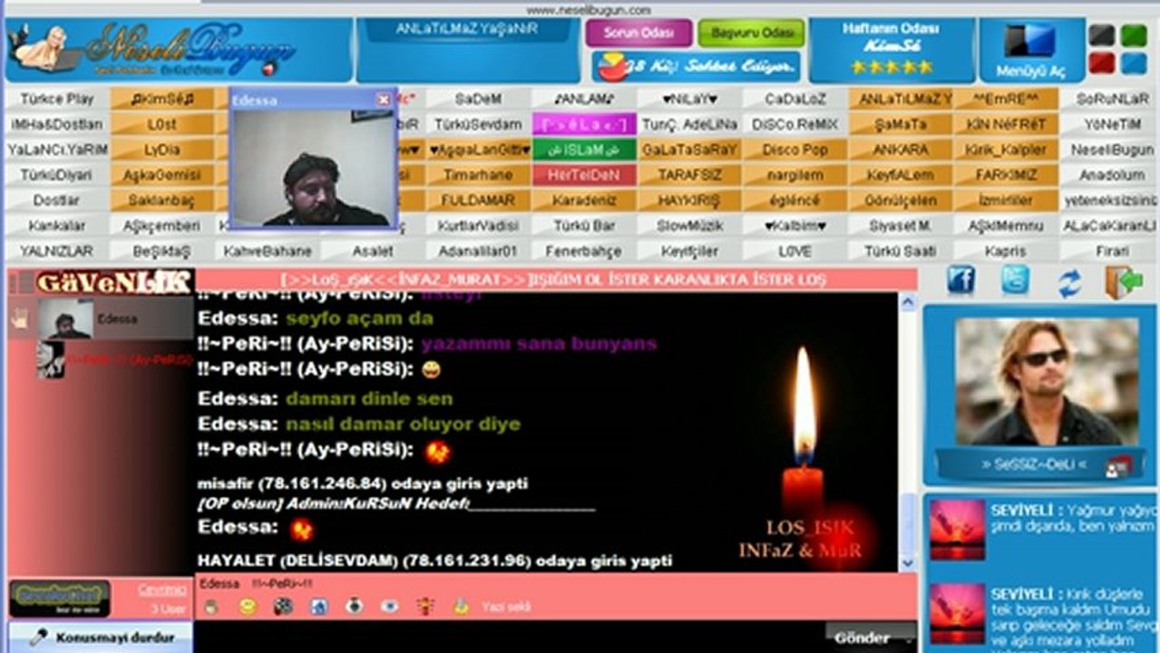Select the blue theme color swatch
Screen dimensions: 1160x653
pyautogui.click(x=1134, y=63)
